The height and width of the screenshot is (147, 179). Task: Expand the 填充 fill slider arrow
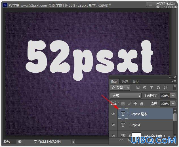(x=173, y=104)
